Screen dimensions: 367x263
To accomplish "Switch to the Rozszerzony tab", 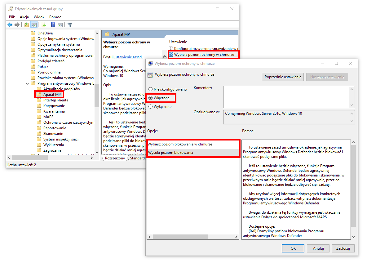I will [115, 158].
